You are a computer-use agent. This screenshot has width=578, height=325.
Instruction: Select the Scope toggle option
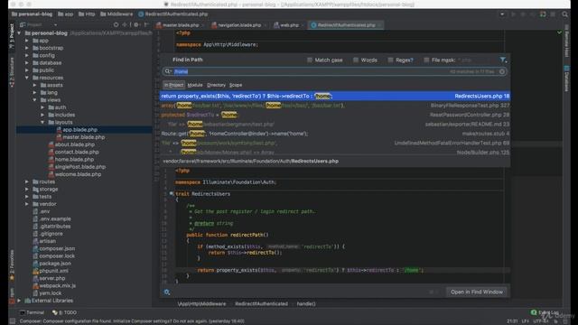coord(236,85)
